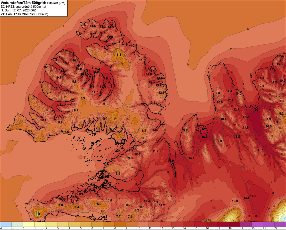This screenshot has width=286, height=230.
Task: Choose the orange 7 to 8 legend swatch
Action: pyautogui.click(x=108, y=224)
